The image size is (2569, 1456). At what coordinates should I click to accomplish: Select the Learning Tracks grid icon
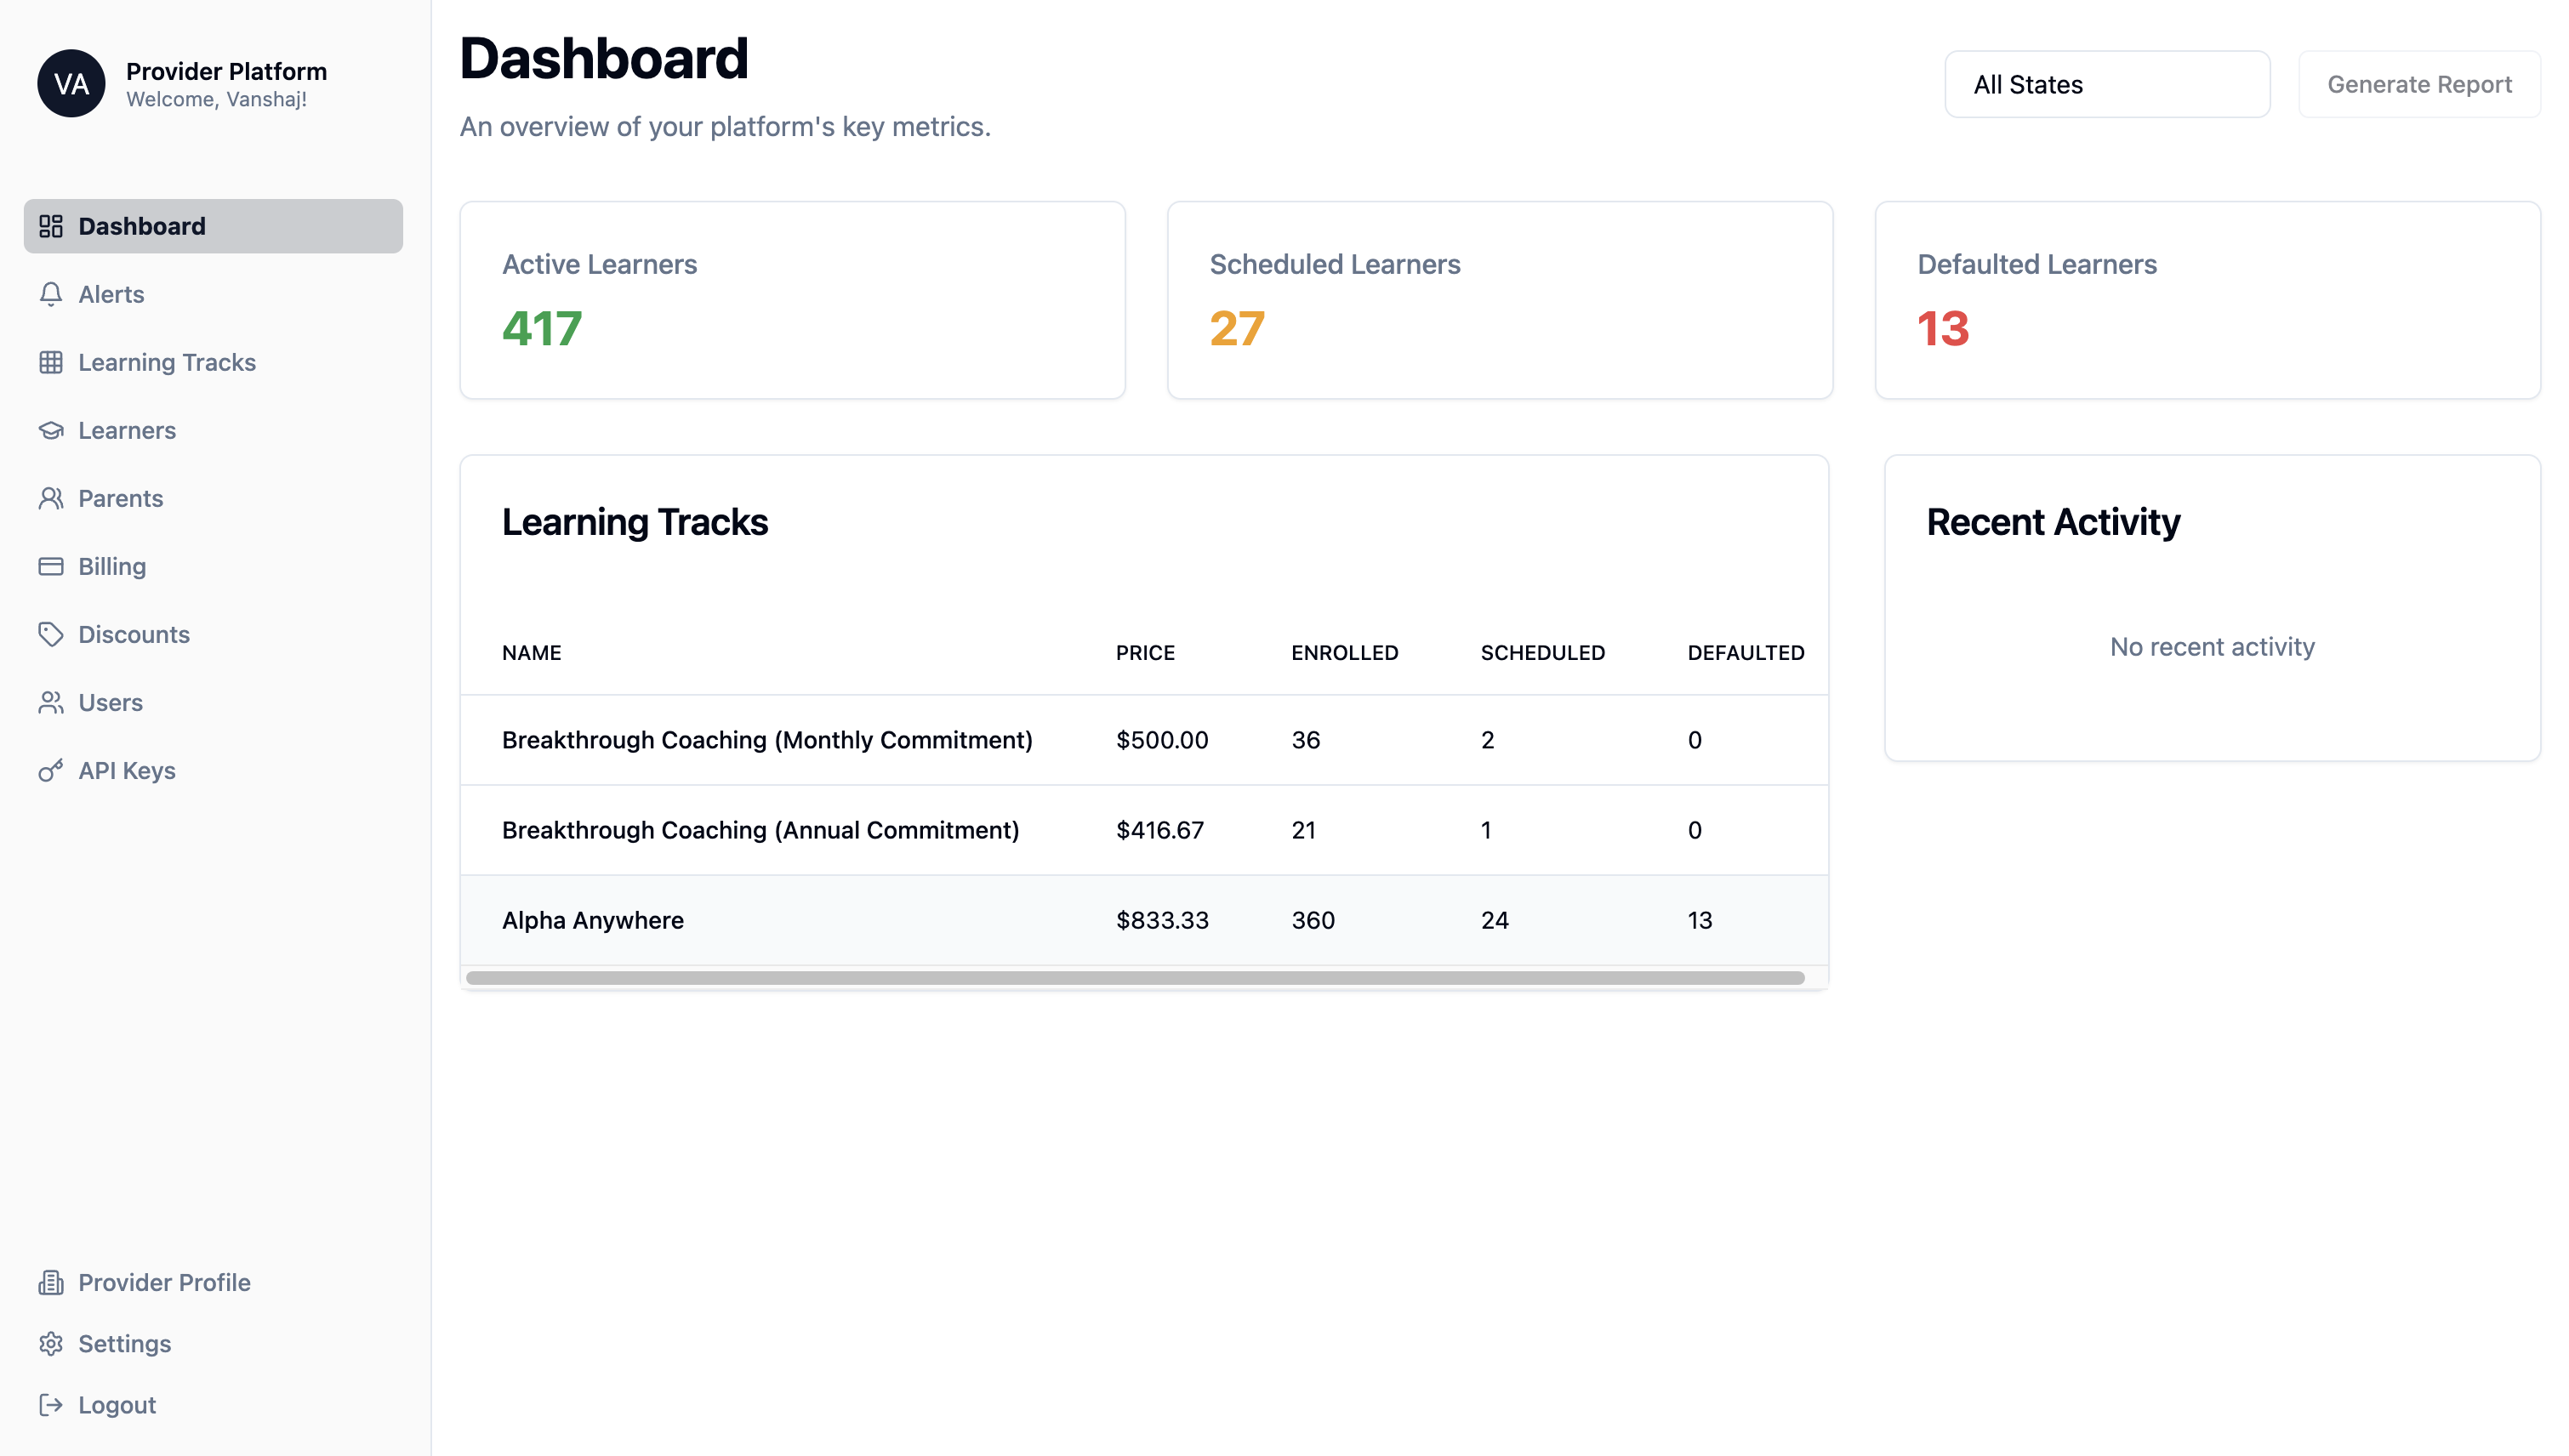[51, 362]
